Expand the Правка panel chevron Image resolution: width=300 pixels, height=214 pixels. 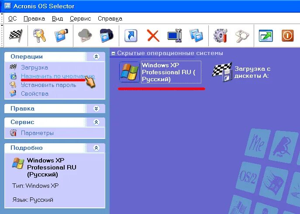click(96, 109)
